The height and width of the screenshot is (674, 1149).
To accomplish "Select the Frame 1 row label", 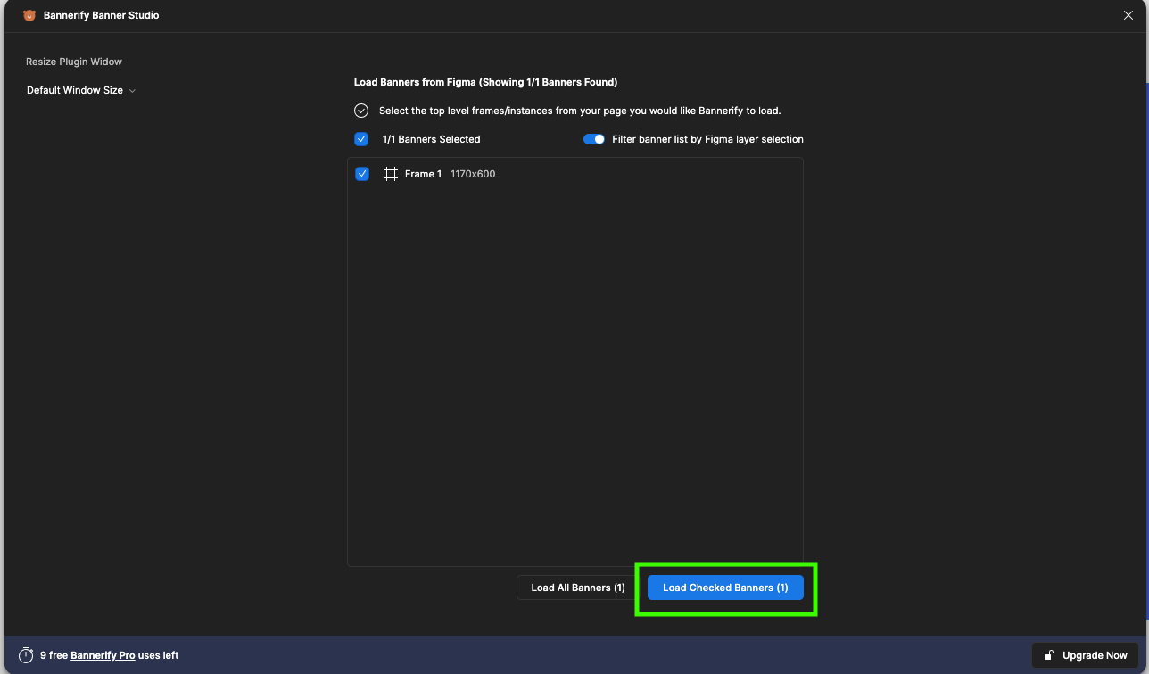I will [x=423, y=174].
